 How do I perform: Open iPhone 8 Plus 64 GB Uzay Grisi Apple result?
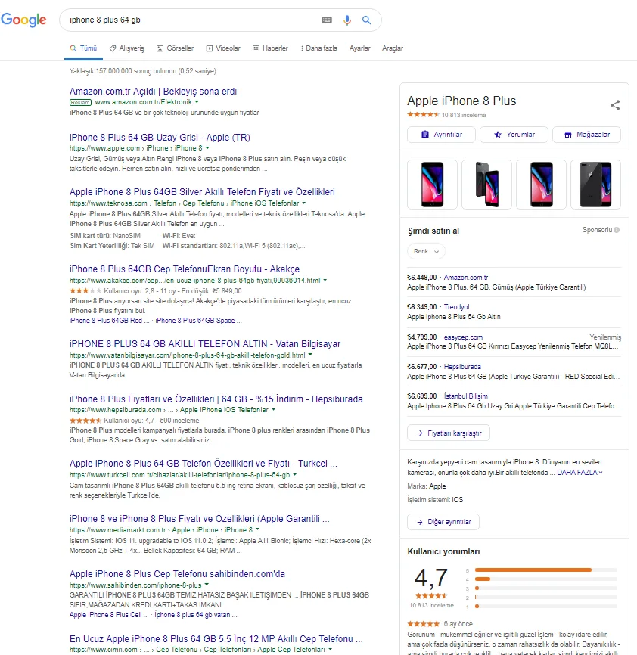pyautogui.click(x=160, y=138)
